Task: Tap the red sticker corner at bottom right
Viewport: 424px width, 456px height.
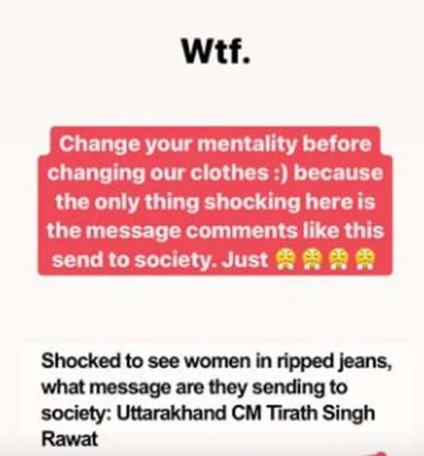Action: tap(377, 453)
